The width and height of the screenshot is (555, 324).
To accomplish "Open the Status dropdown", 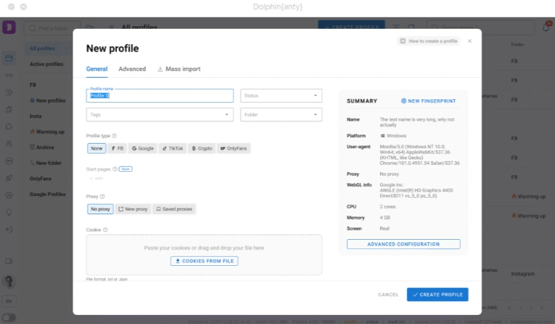I will [x=281, y=95].
